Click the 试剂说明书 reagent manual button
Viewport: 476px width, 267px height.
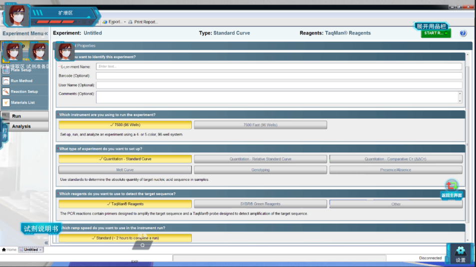(x=41, y=229)
